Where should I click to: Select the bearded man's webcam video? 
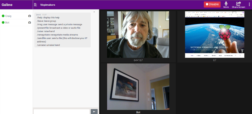[138, 35]
